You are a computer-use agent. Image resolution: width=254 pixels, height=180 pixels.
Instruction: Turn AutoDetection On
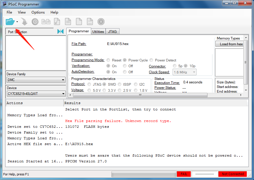coord(108,72)
